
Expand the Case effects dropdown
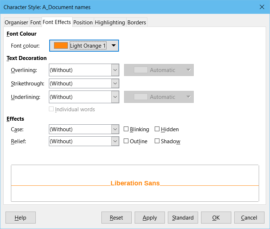click(x=115, y=129)
